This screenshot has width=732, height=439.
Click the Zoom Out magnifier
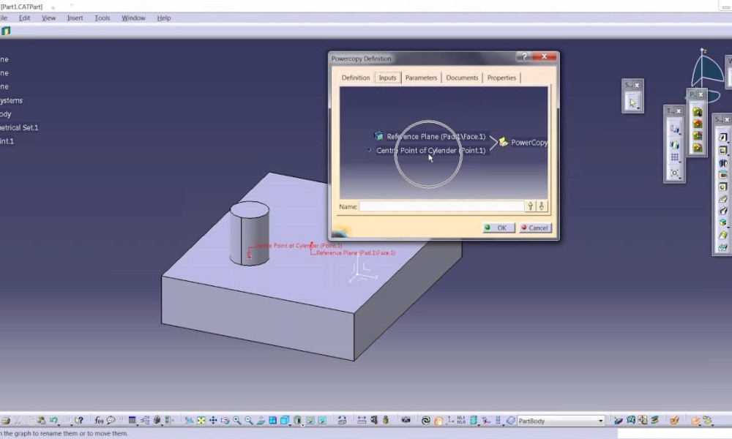point(249,420)
